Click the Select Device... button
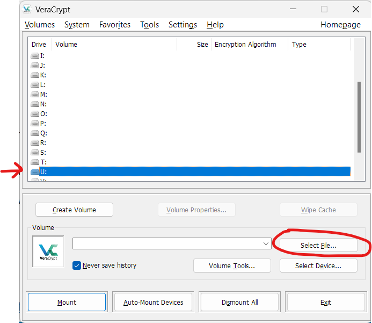This screenshot has width=372, height=323. (318, 265)
